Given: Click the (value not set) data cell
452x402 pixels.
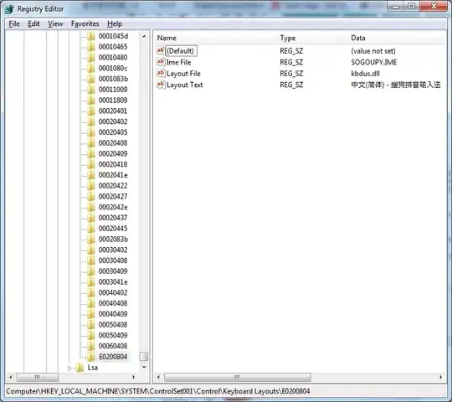Looking at the screenshot, I should click(x=373, y=51).
